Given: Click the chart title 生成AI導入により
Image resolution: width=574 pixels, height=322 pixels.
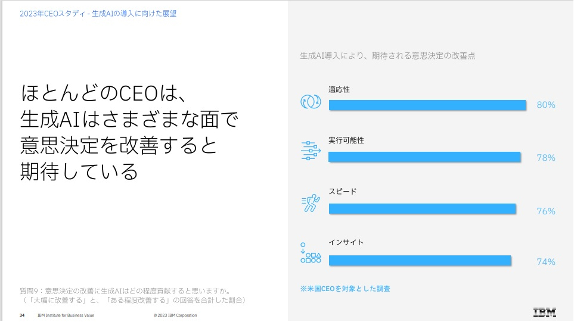Looking at the screenshot, I should point(387,56).
